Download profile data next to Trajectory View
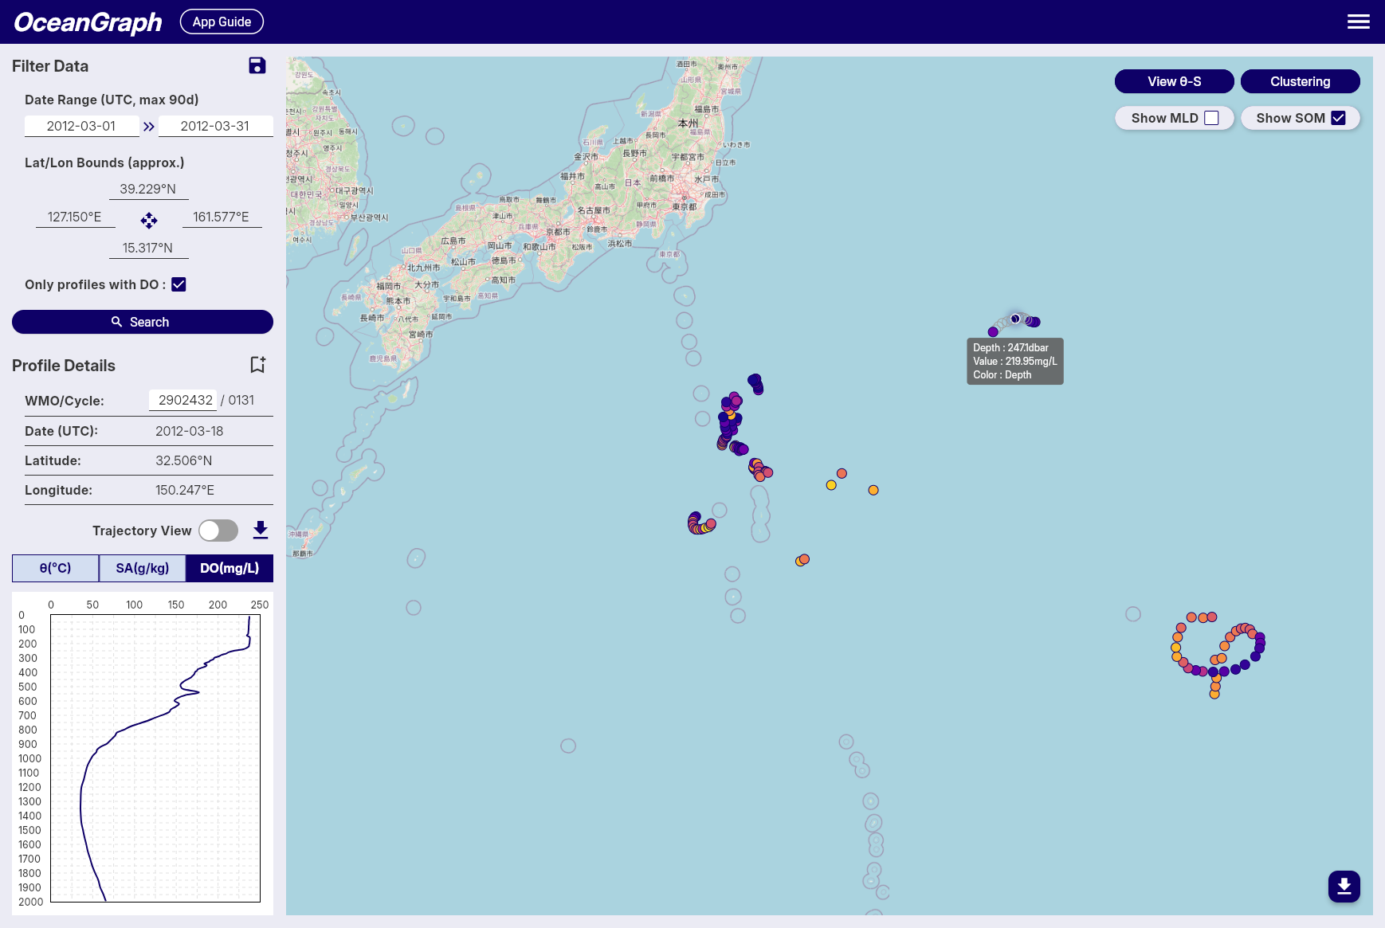The height and width of the screenshot is (928, 1385). 260,531
